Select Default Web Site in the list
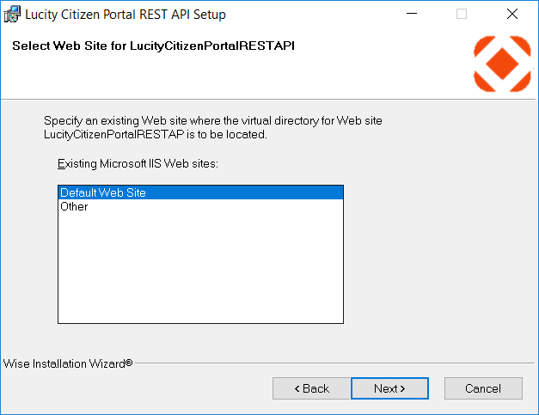The height and width of the screenshot is (415, 539). (103, 192)
